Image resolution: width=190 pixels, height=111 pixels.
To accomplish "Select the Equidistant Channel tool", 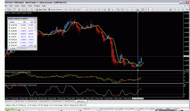I will (x=171, y=9).
